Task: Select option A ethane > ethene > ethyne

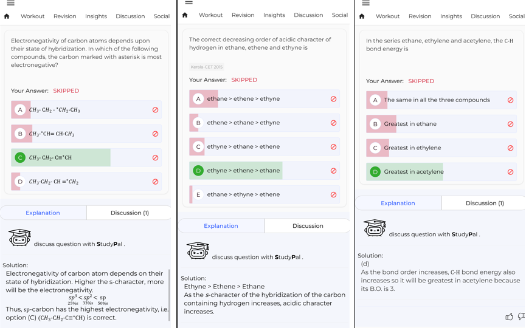Action: tap(265, 99)
